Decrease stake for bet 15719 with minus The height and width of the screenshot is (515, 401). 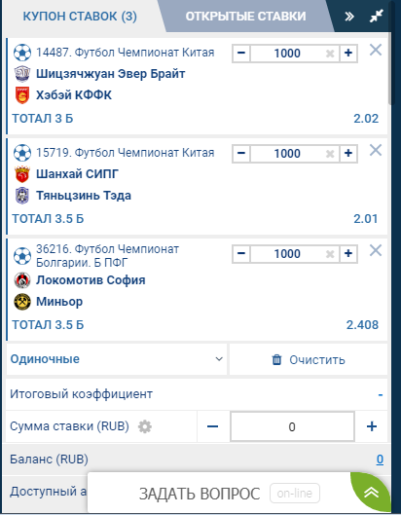[241, 154]
